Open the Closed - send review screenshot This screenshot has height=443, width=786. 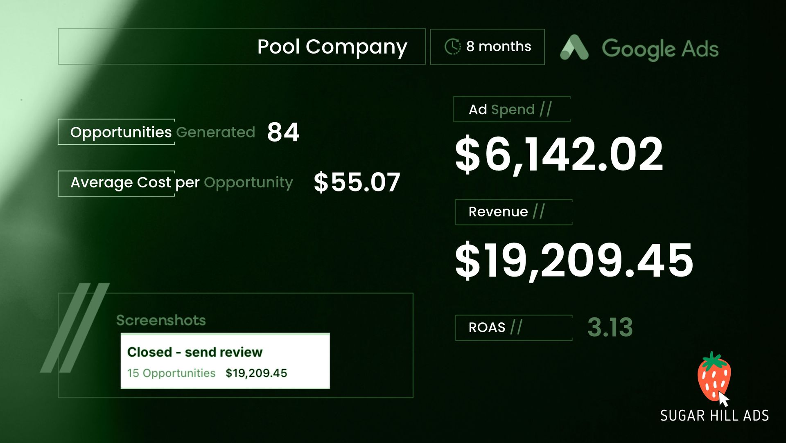pos(225,361)
